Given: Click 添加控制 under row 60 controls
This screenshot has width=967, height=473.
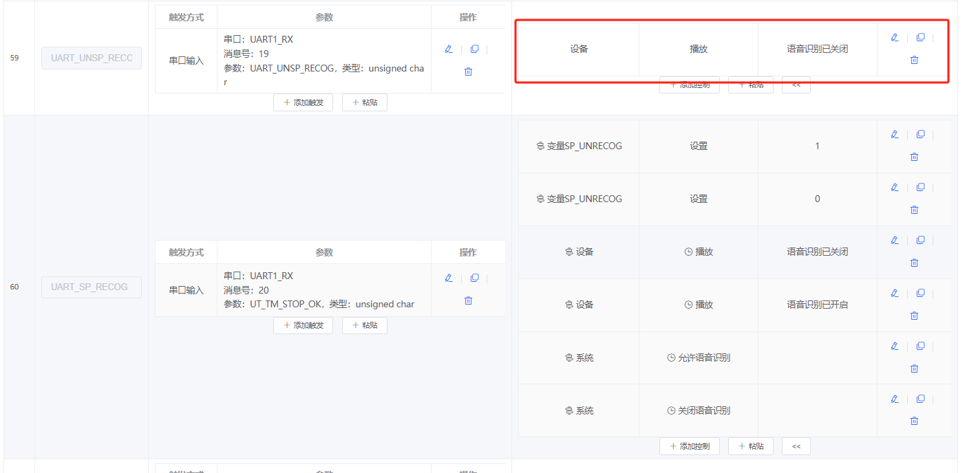Looking at the screenshot, I should point(689,445).
